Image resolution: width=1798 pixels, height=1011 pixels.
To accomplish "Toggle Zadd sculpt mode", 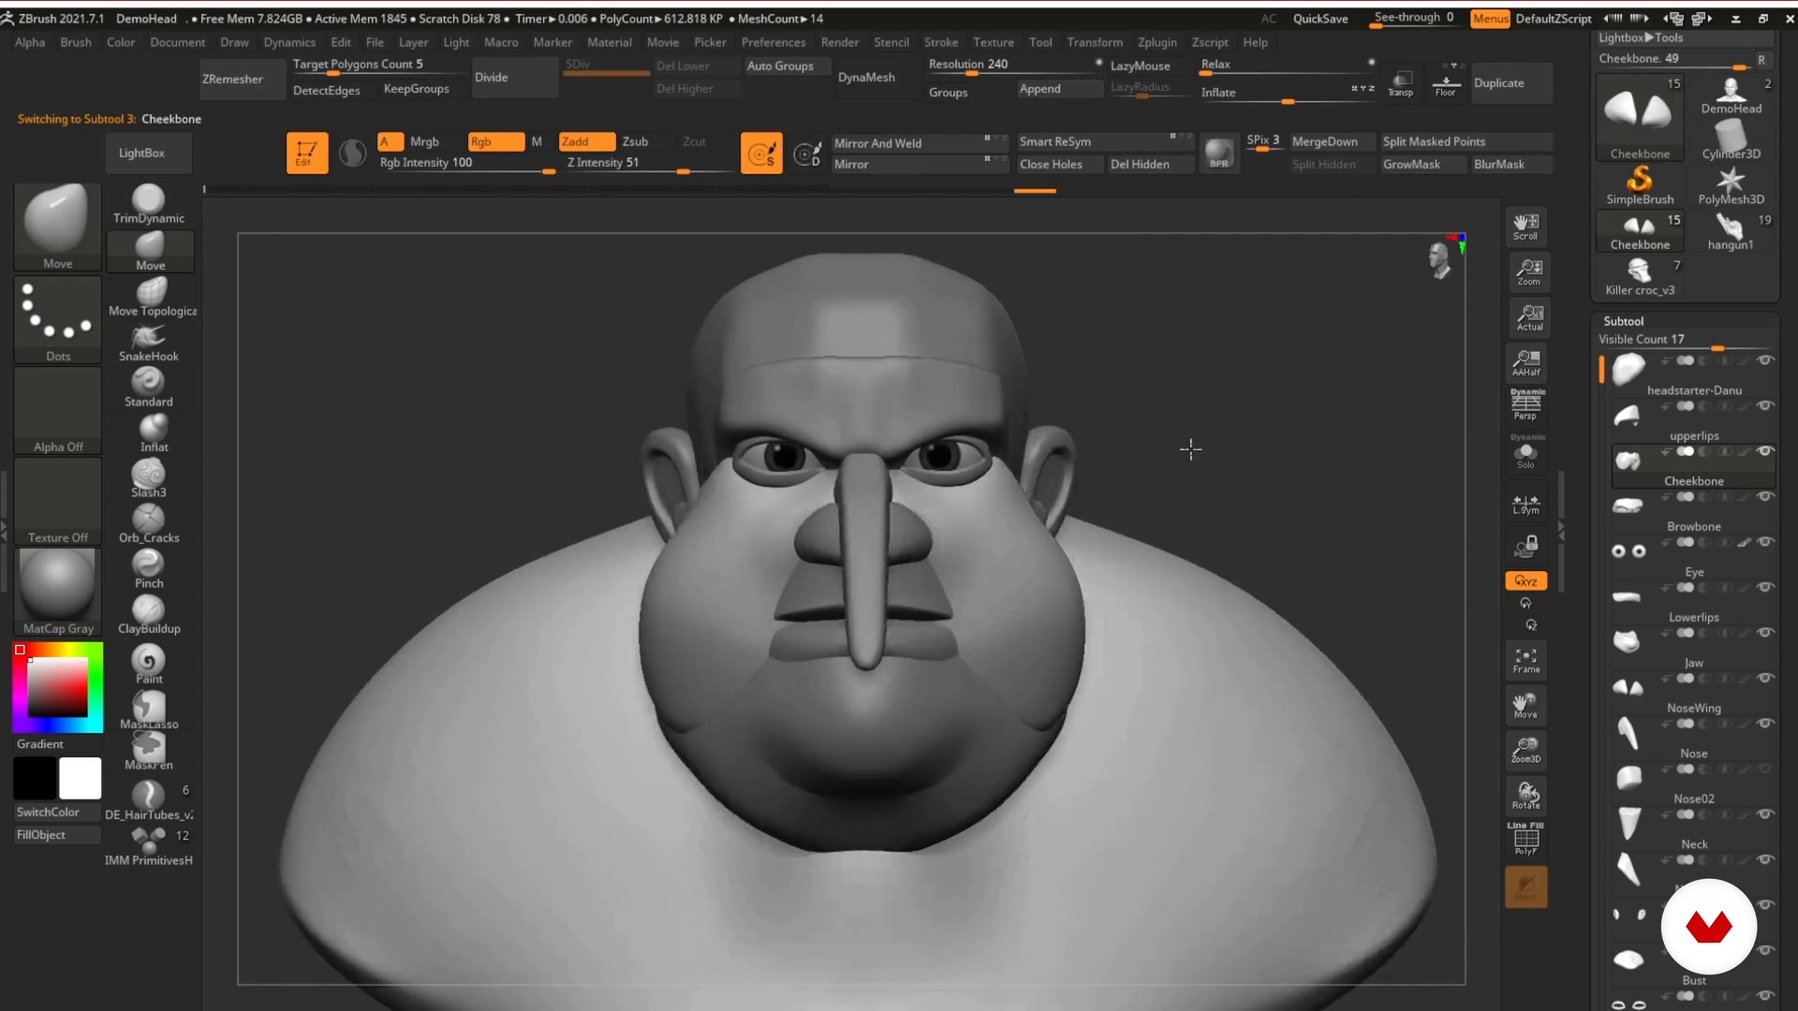I will [586, 141].
